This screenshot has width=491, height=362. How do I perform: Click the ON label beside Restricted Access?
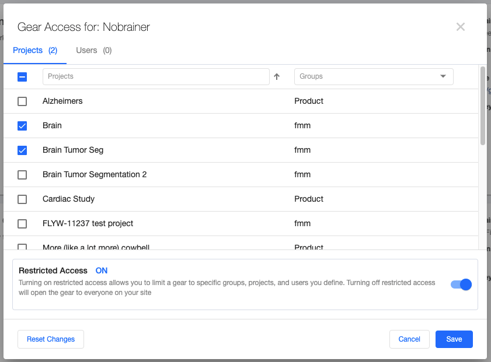point(101,270)
